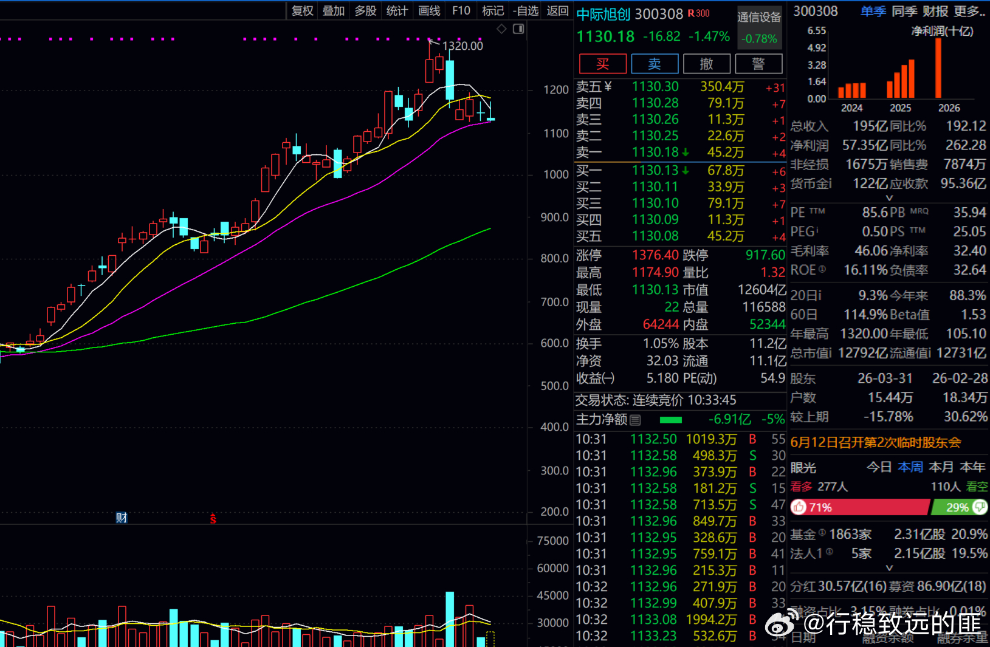Click the info icon next to ROE

coord(822,269)
